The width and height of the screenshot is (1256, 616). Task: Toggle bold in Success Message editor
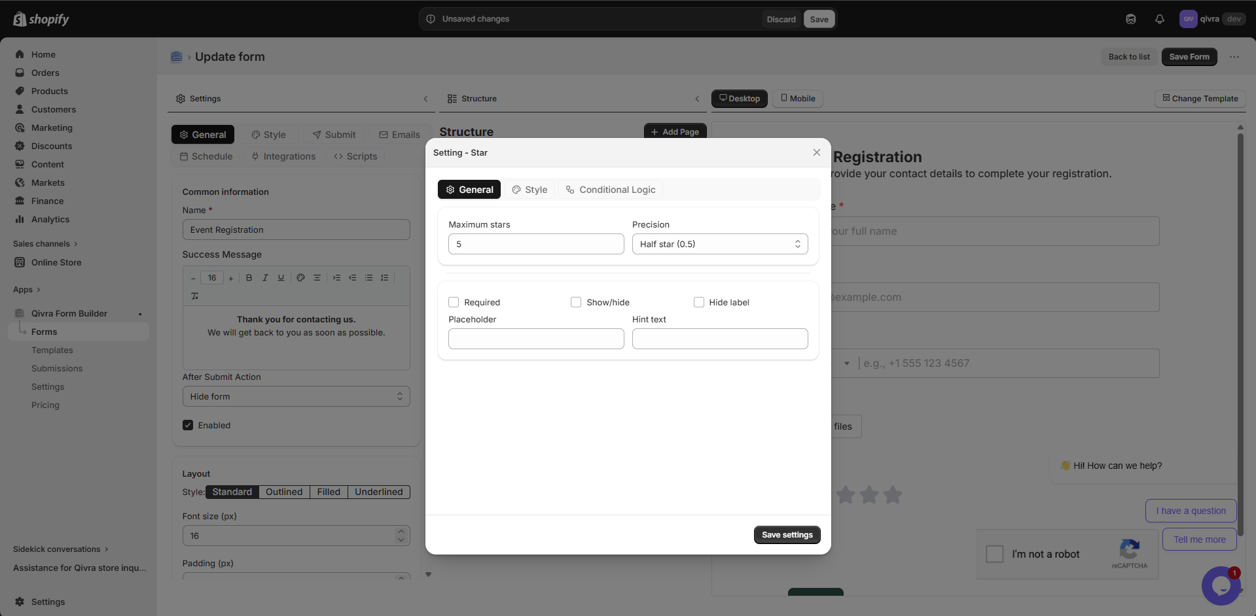click(249, 278)
